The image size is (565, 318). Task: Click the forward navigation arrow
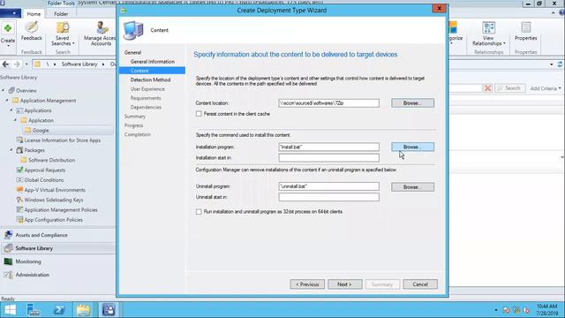[17, 64]
